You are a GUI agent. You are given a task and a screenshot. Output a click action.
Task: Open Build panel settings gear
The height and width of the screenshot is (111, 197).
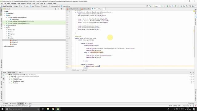pyautogui.click(x=191, y=72)
